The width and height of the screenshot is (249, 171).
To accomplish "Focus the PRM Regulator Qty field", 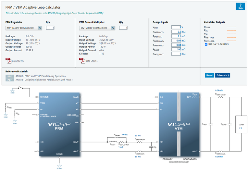I will tap(50, 28).
